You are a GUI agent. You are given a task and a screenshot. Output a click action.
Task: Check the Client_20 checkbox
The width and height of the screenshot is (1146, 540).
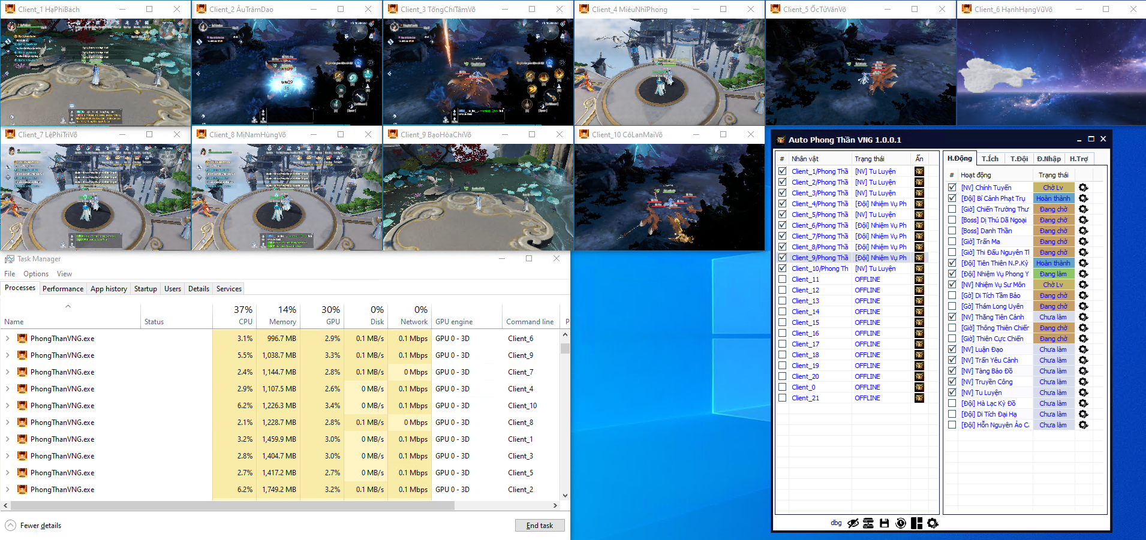pyautogui.click(x=783, y=376)
